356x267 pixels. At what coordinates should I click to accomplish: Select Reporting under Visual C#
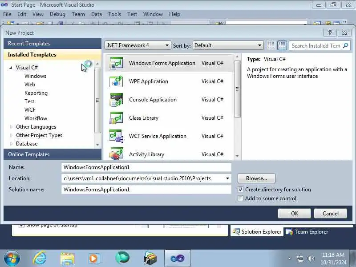tap(36, 93)
